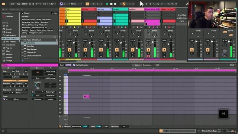This screenshot has height=134, width=238.
Task: Open the Grid dropdown in clip panel
Action: point(38,92)
